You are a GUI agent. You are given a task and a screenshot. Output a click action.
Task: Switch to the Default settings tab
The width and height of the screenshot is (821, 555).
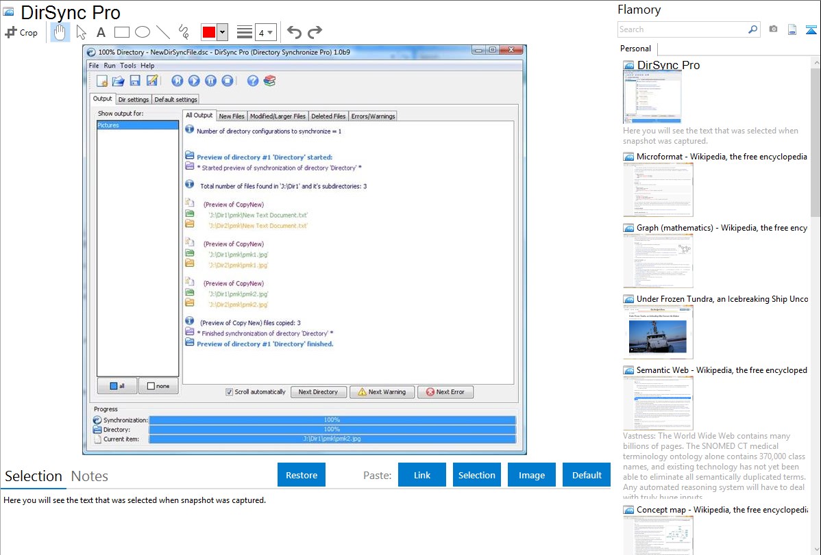(176, 99)
